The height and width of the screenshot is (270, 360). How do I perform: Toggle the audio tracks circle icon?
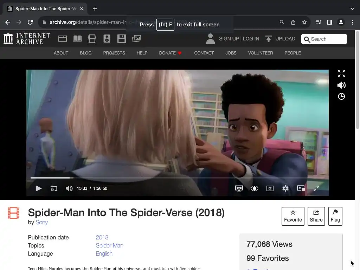pos(255,188)
